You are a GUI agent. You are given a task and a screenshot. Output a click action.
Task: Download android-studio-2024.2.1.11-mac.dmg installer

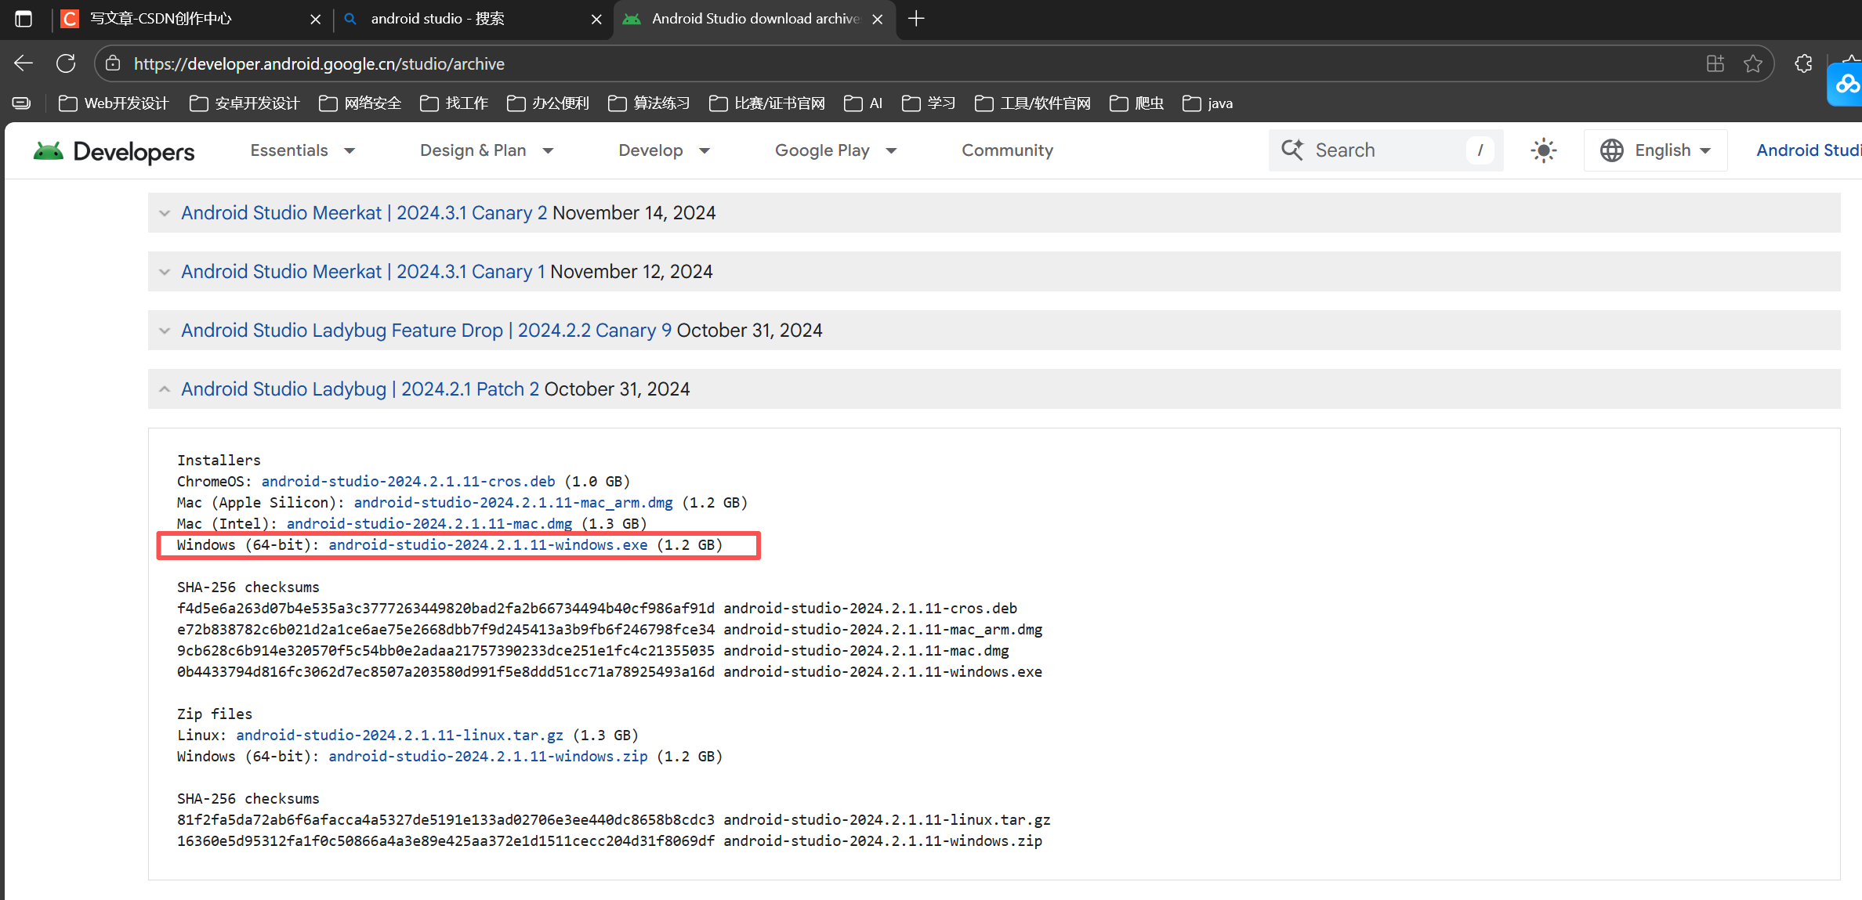(429, 523)
